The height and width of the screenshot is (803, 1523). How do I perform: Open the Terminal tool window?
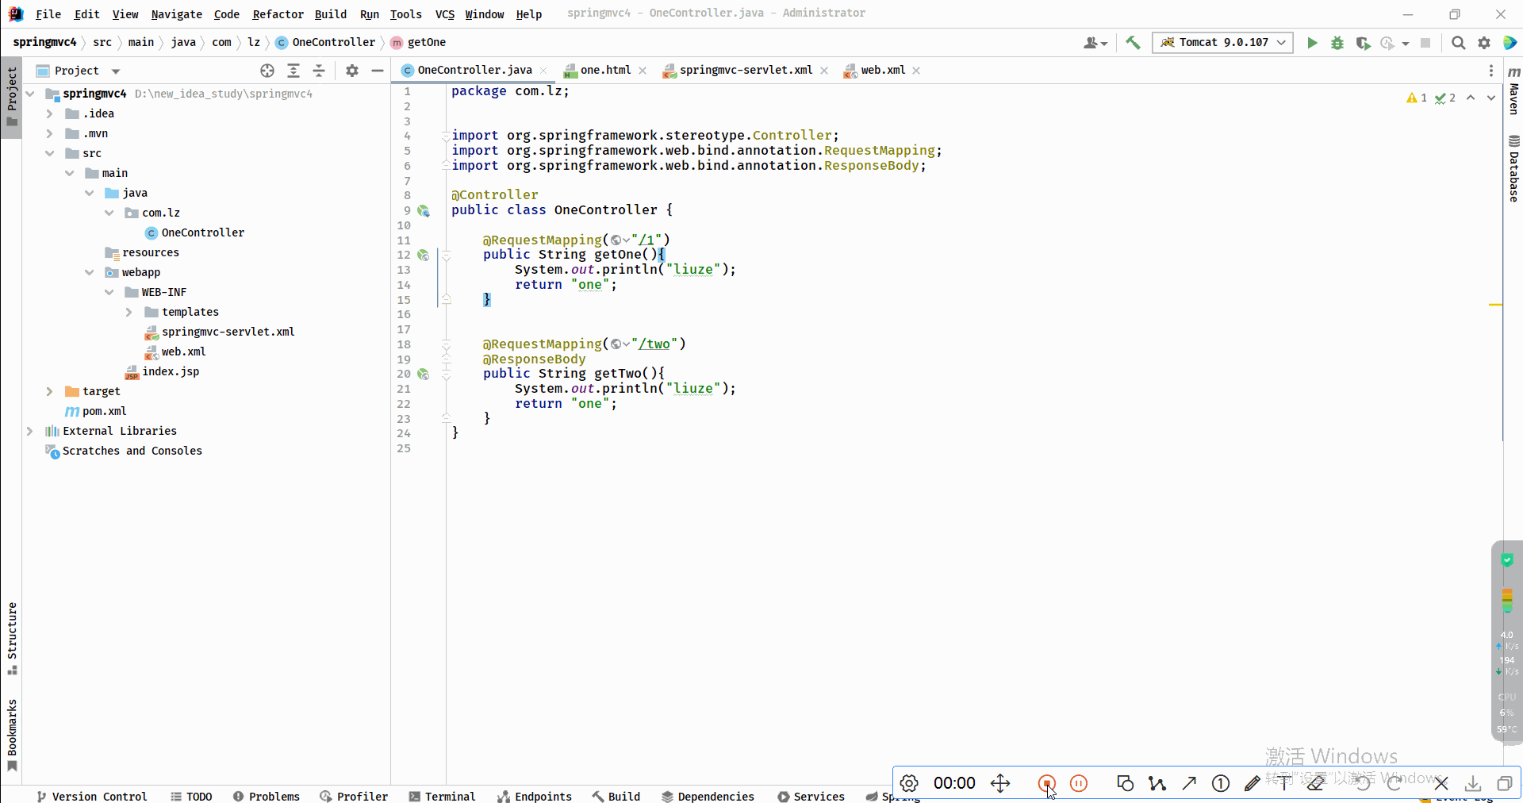point(443,796)
